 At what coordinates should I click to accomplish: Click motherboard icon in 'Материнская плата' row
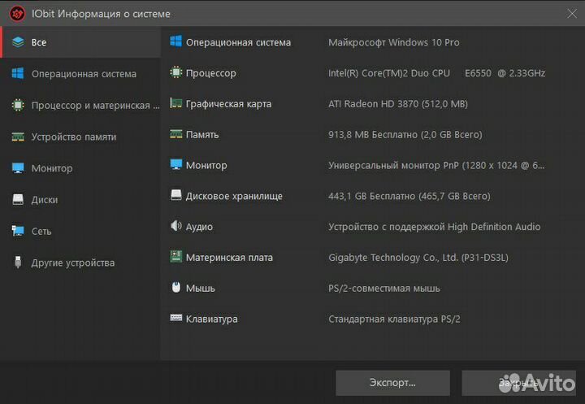[x=176, y=256]
